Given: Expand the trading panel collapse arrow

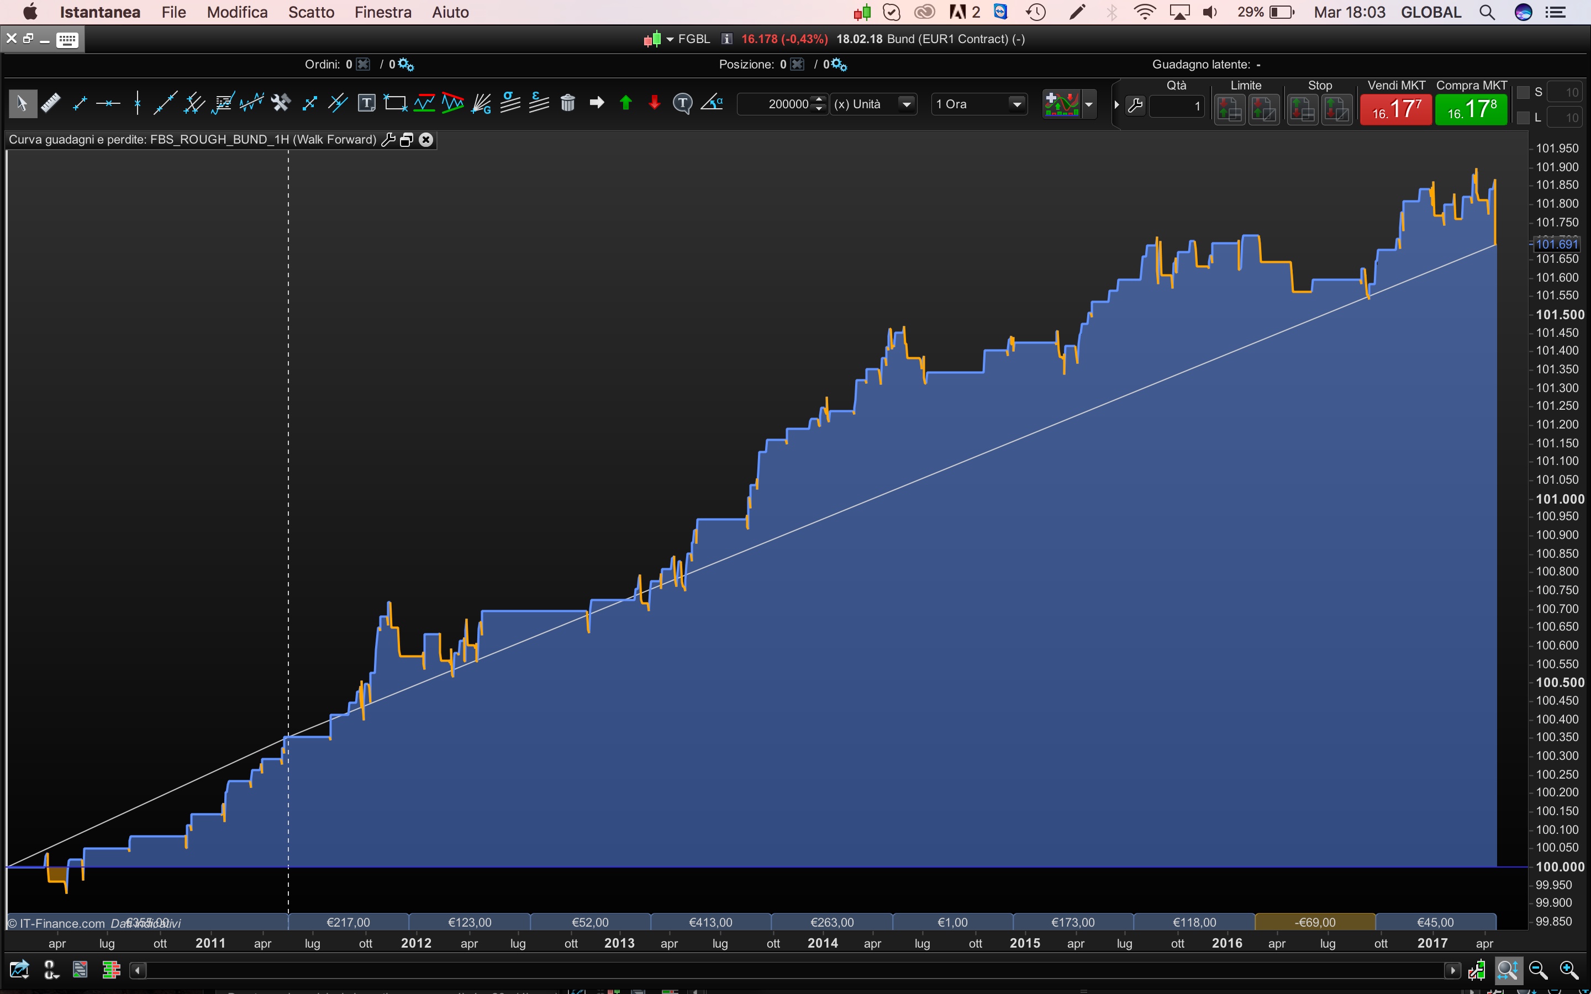Looking at the screenshot, I should [1116, 104].
